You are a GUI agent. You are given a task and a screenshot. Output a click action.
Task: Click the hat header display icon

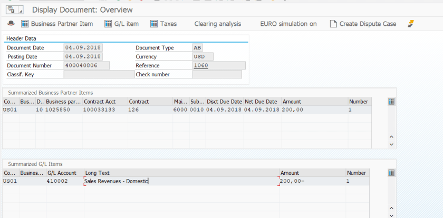tap(11, 24)
